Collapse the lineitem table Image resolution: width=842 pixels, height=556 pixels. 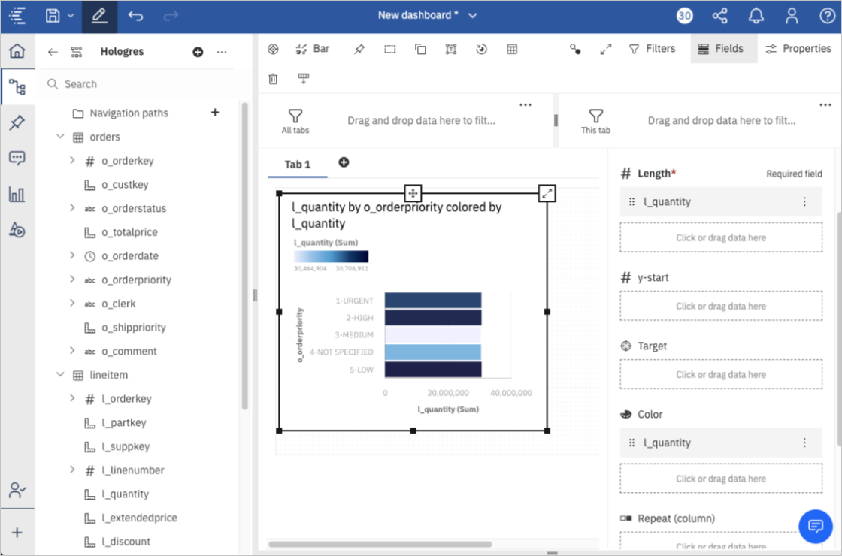(60, 375)
